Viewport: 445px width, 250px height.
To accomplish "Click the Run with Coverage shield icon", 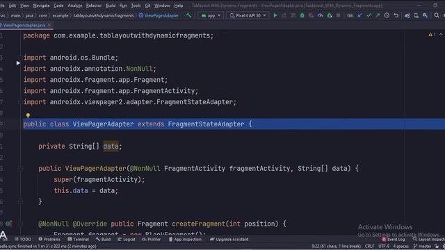I will coord(311,15).
